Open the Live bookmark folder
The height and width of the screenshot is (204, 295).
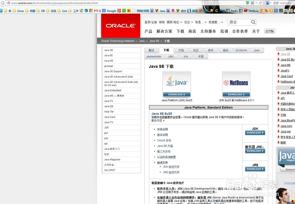click(x=63, y=11)
